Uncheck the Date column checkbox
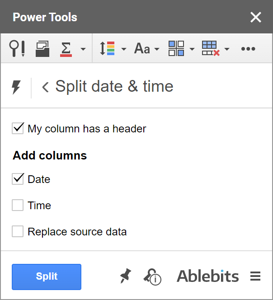The image size is (273, 300). pyautogui.click(x=18, y=179)
